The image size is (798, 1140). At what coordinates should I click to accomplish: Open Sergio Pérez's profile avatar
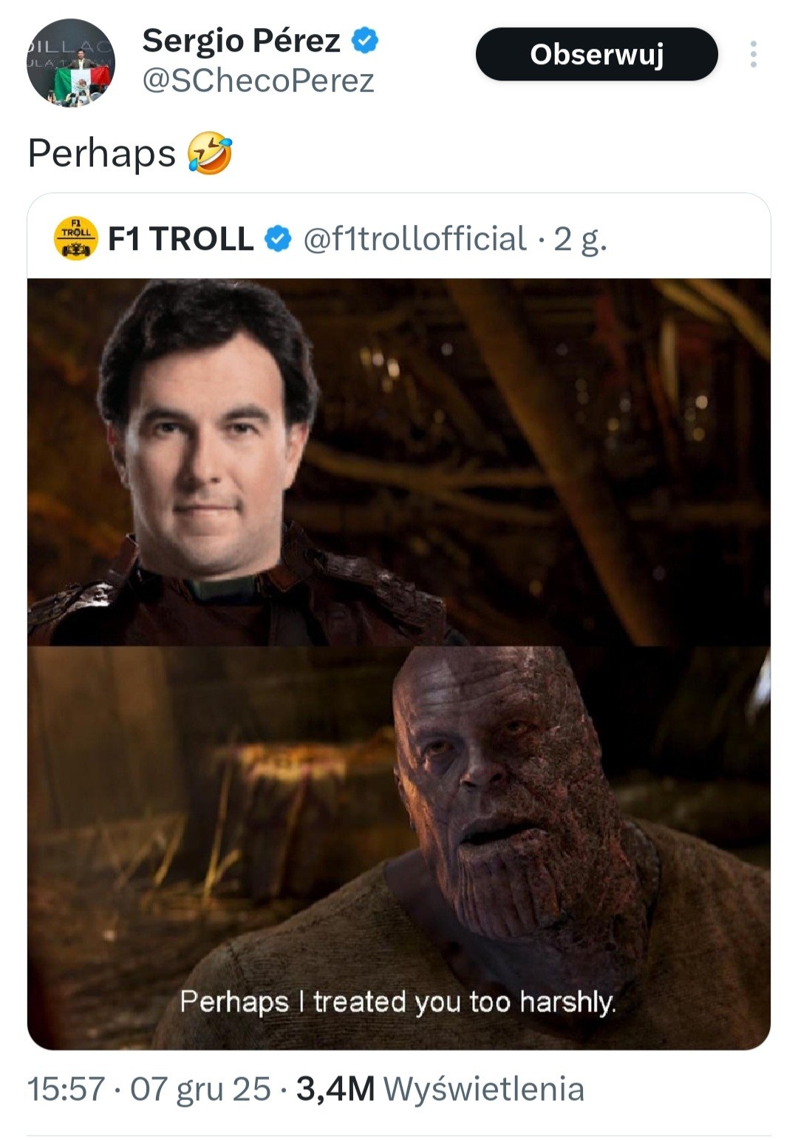[71, 63]
